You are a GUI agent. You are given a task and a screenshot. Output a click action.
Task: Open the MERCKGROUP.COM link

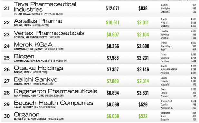click(x=53, y=49)
